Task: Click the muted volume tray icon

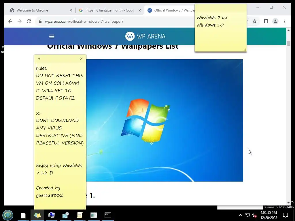Action: click(254, 215)
